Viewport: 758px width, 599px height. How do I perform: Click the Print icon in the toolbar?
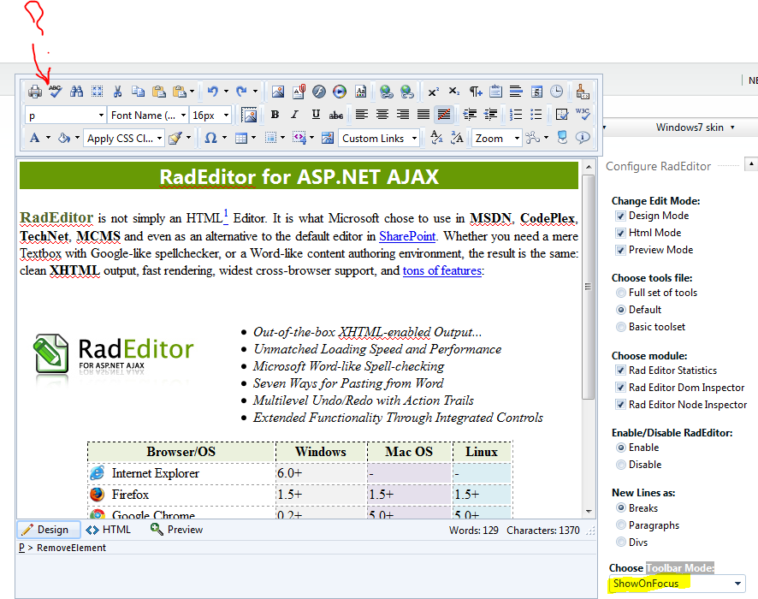35,92
